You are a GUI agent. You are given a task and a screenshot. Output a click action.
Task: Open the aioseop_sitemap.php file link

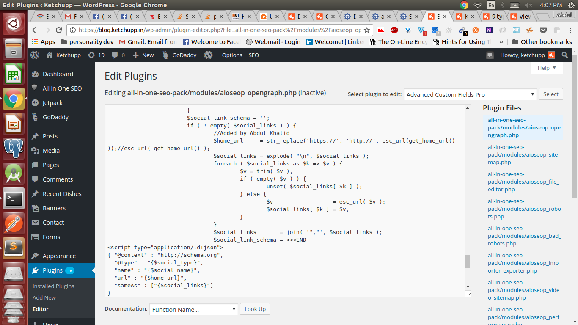click(x=523, y=154)
